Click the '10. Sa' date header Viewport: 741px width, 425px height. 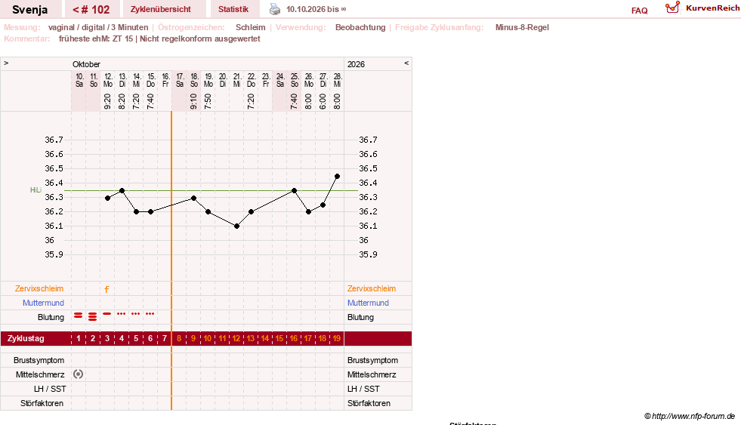pyautogui.click(x=79, y=80)
